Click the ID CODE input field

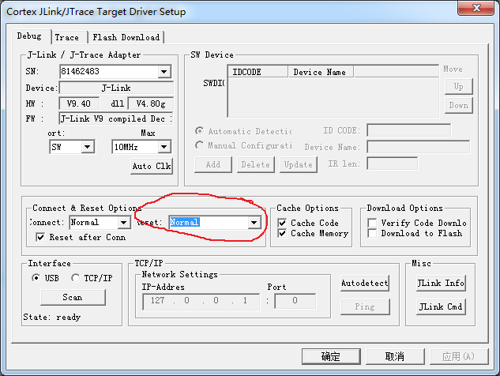click(409, 130)
